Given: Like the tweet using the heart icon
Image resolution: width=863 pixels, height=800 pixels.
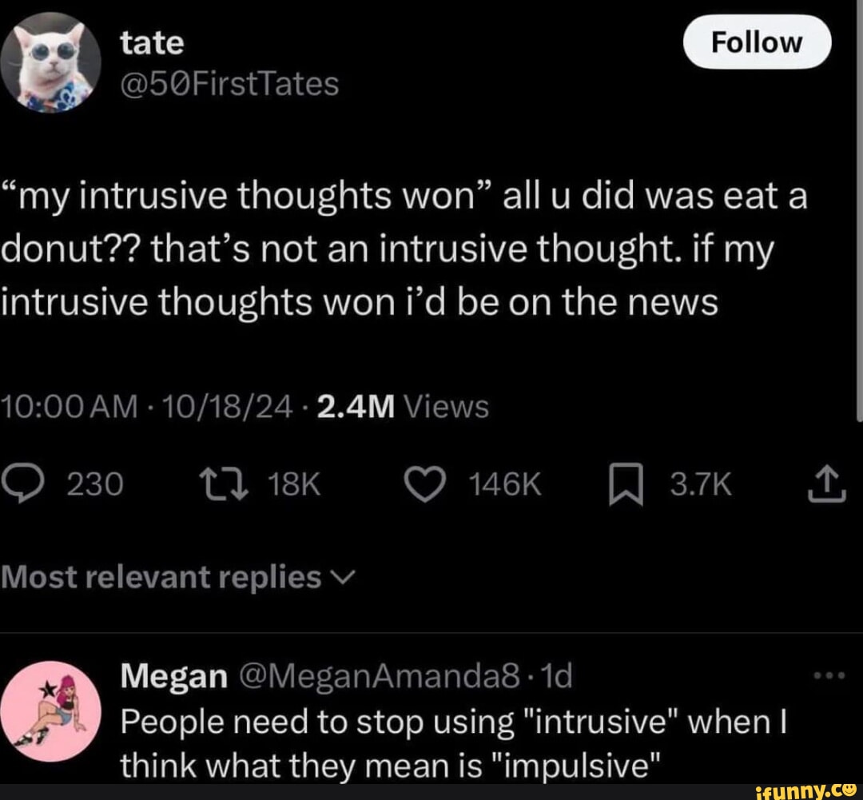Looking at the screenshot, I should 426,482.
